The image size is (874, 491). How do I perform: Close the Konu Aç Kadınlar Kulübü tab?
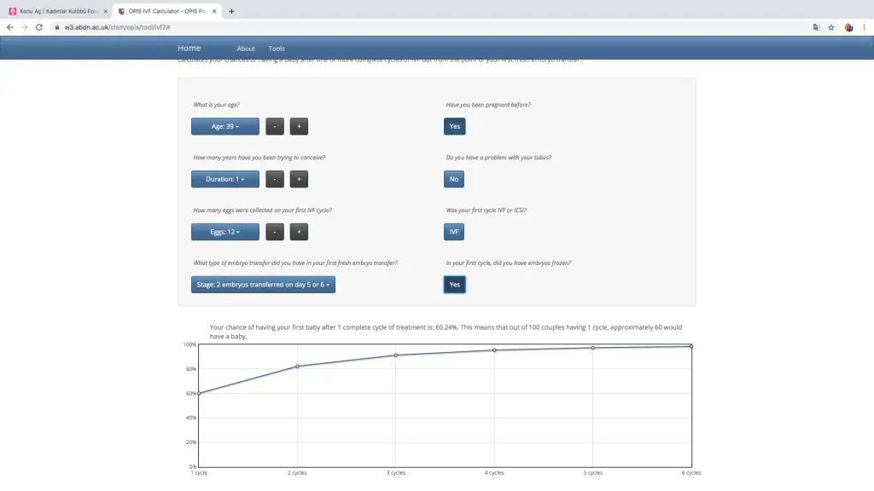(105, 11)
